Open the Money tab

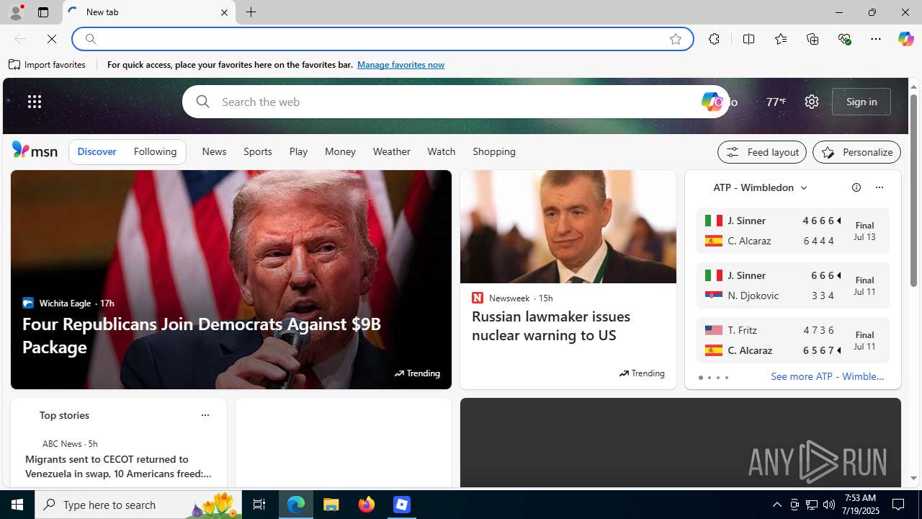click(x=340, y=152)
